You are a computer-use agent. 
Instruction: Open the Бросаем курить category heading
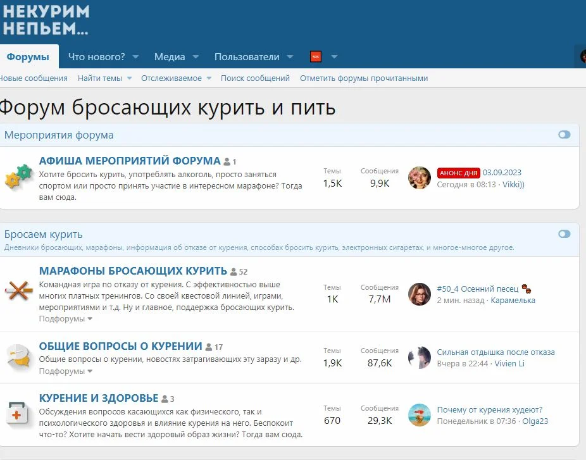tap(44, 234)
